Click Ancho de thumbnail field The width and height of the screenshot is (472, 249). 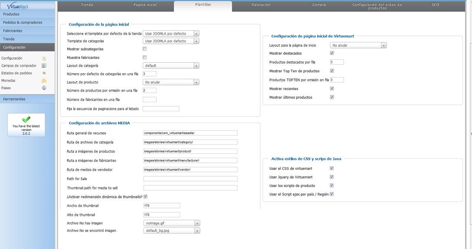(162, 206)
